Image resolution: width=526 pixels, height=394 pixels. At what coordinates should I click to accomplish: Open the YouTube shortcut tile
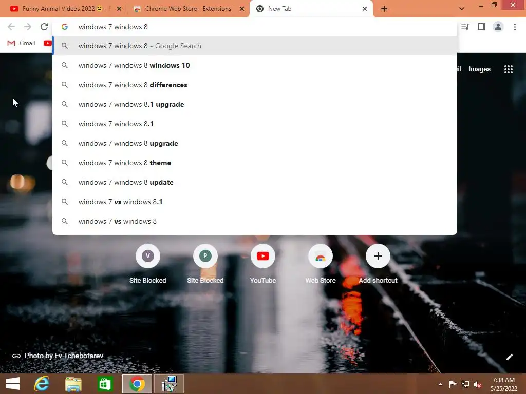pyautogui.click(x=263, y=264)
